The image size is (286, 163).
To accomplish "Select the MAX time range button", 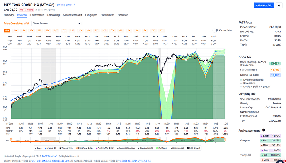I will point(7,31).
